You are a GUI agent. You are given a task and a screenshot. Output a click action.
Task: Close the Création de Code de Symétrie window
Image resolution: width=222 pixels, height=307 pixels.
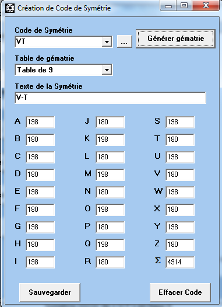[x=205, y=5]
